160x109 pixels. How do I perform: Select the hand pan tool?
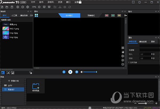[123, 52]
